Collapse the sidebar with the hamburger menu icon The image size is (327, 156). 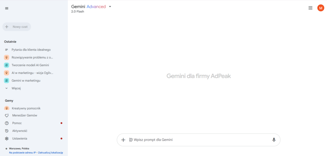7,8
